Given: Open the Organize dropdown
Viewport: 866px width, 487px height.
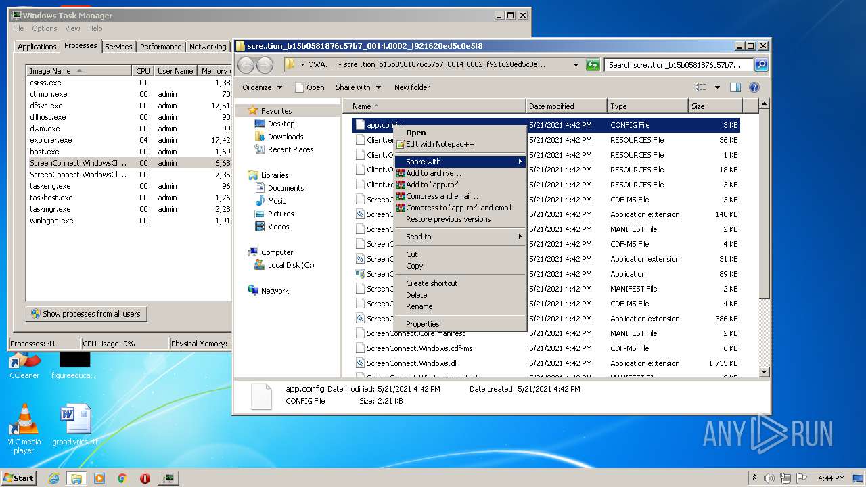Looking at the screenshot, I should 262,87.
